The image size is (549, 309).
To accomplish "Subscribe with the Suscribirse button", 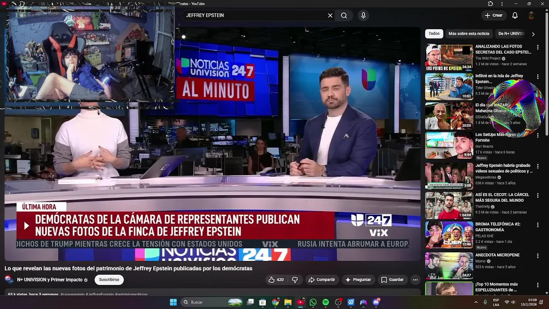I will tap(109, 280).
